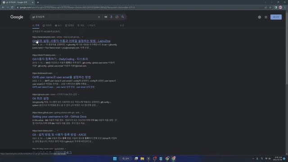Switch to the Maps tab
Screen dimensions: 288x162
pos(81,25)
